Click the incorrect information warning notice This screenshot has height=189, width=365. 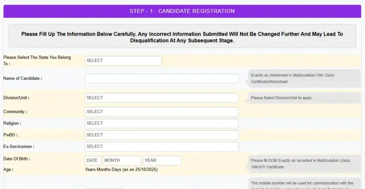tap(182, 37)
